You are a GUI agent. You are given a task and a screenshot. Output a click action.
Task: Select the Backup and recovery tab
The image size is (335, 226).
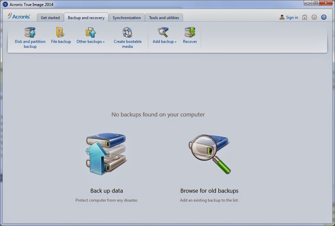coord(86,17)
